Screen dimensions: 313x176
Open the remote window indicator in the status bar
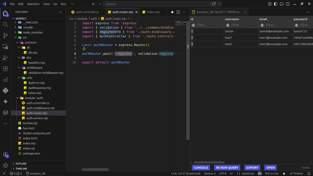click(x=4, y=173)
